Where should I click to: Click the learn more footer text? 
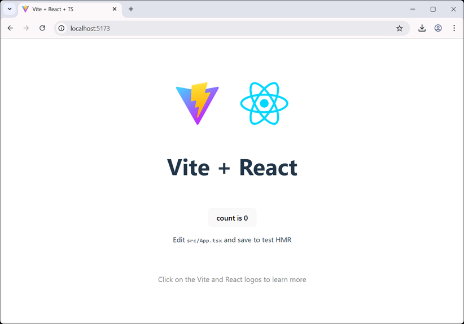pyautogui.click(x=232, y=279)
